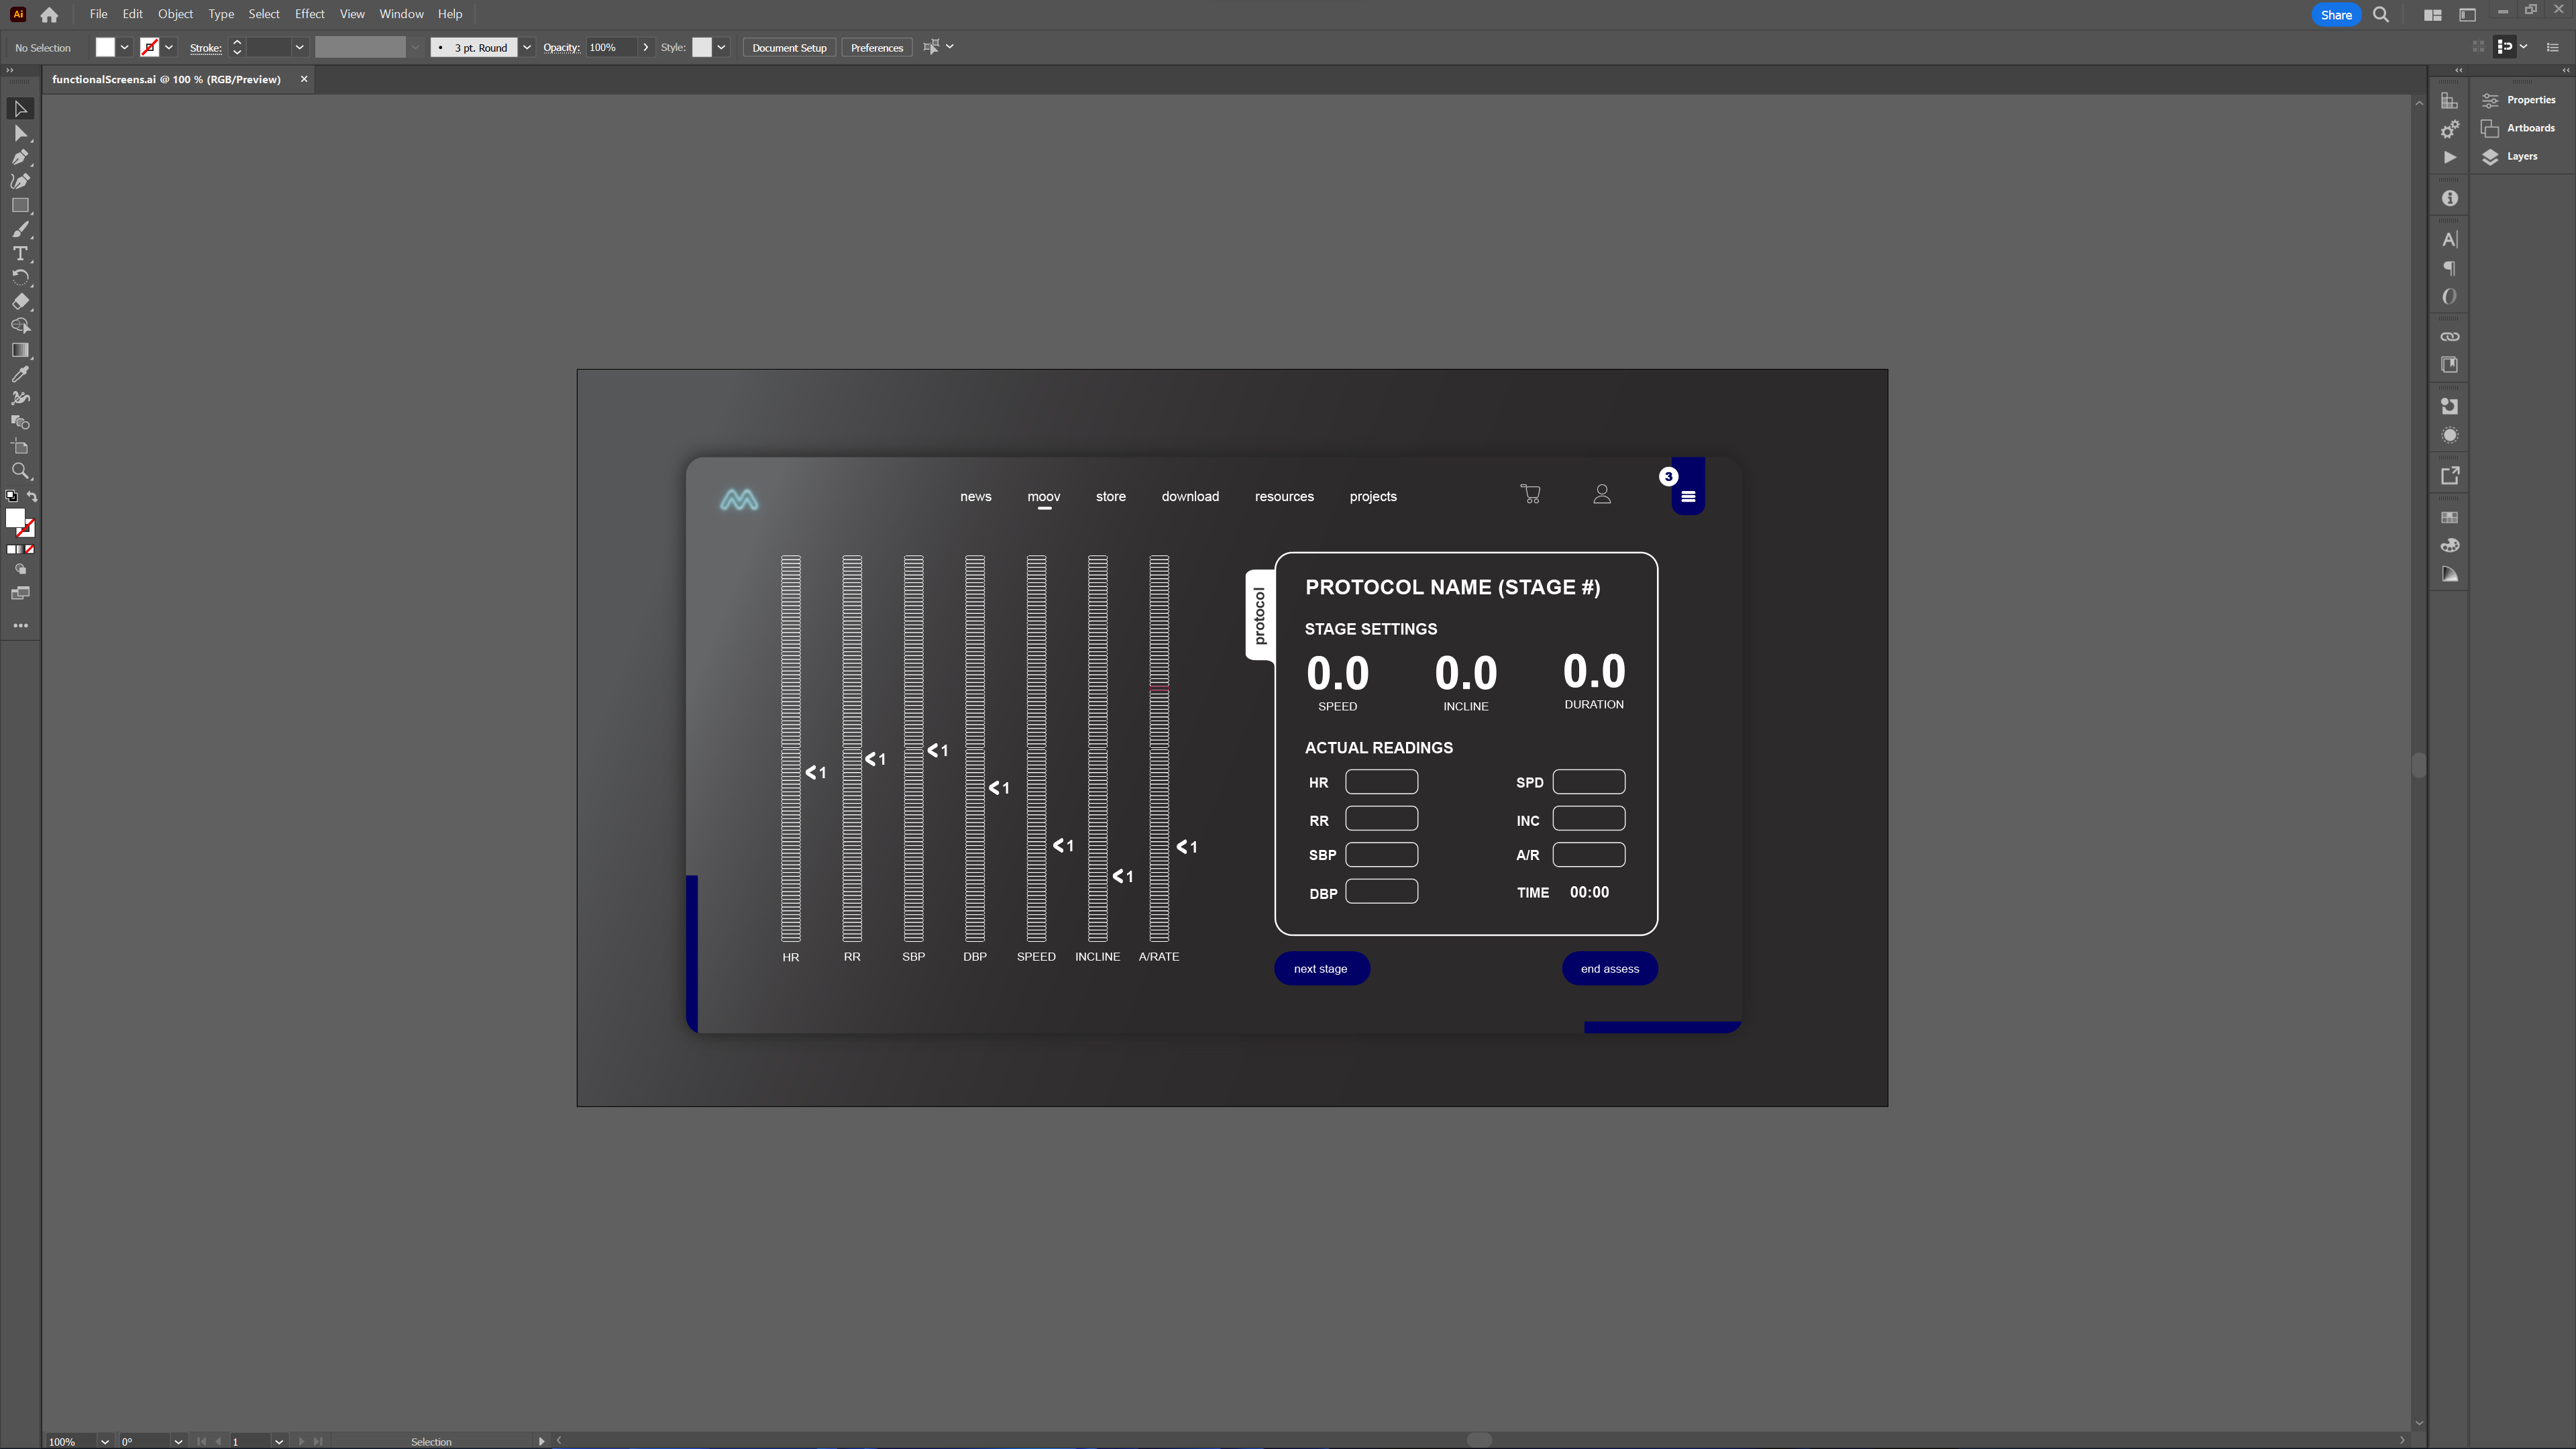2576x1449 pixels.
Task: Click the control bar fill swatch
Action: pyautogui.click(x=105, y=47)
